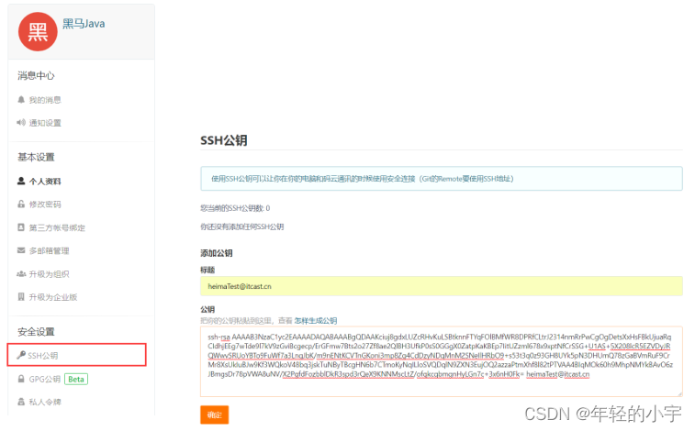695x431 pixels.
Task: Open 私人令牌 personal token page
Action: [x=45, y=403]
